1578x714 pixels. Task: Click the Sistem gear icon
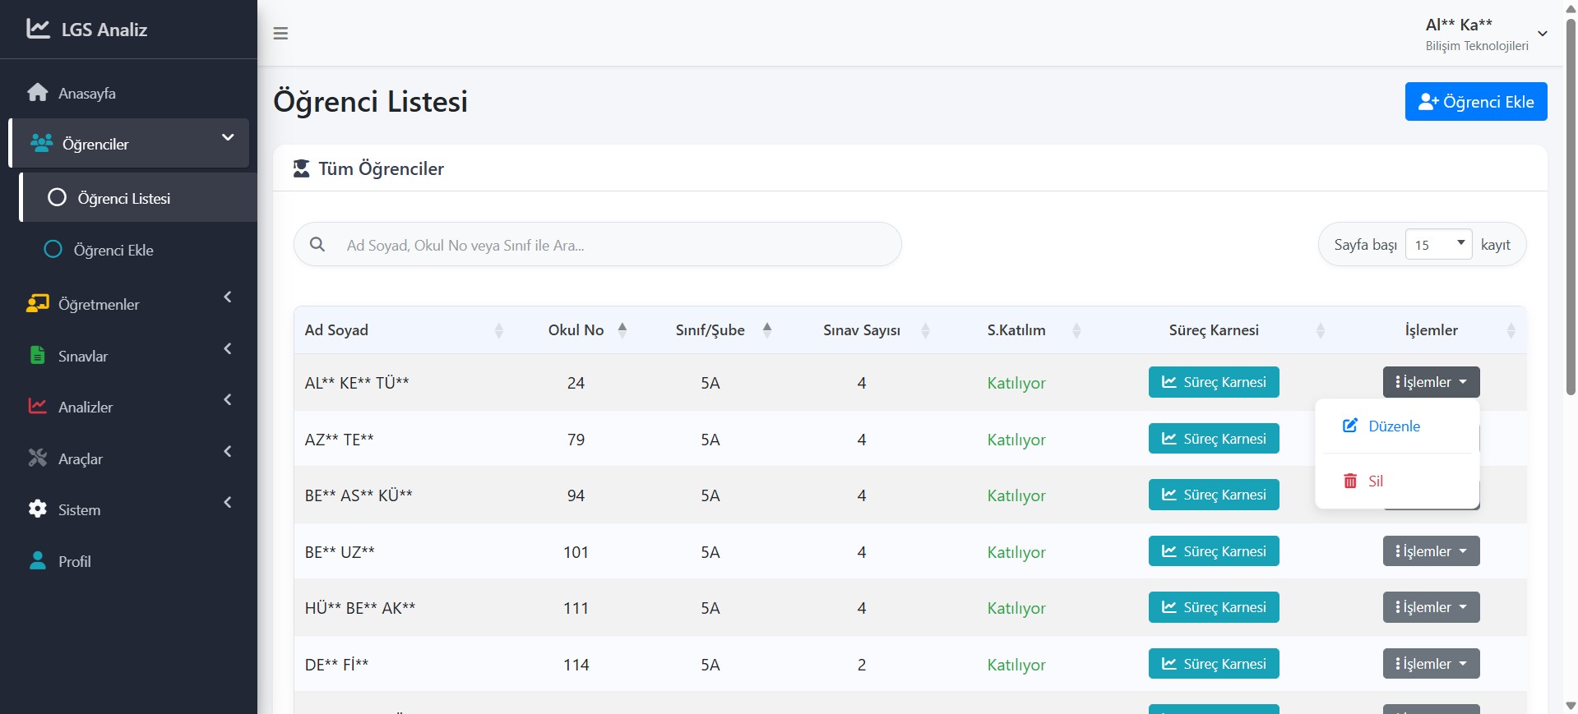pyautogui.click(x=38, y=509)
